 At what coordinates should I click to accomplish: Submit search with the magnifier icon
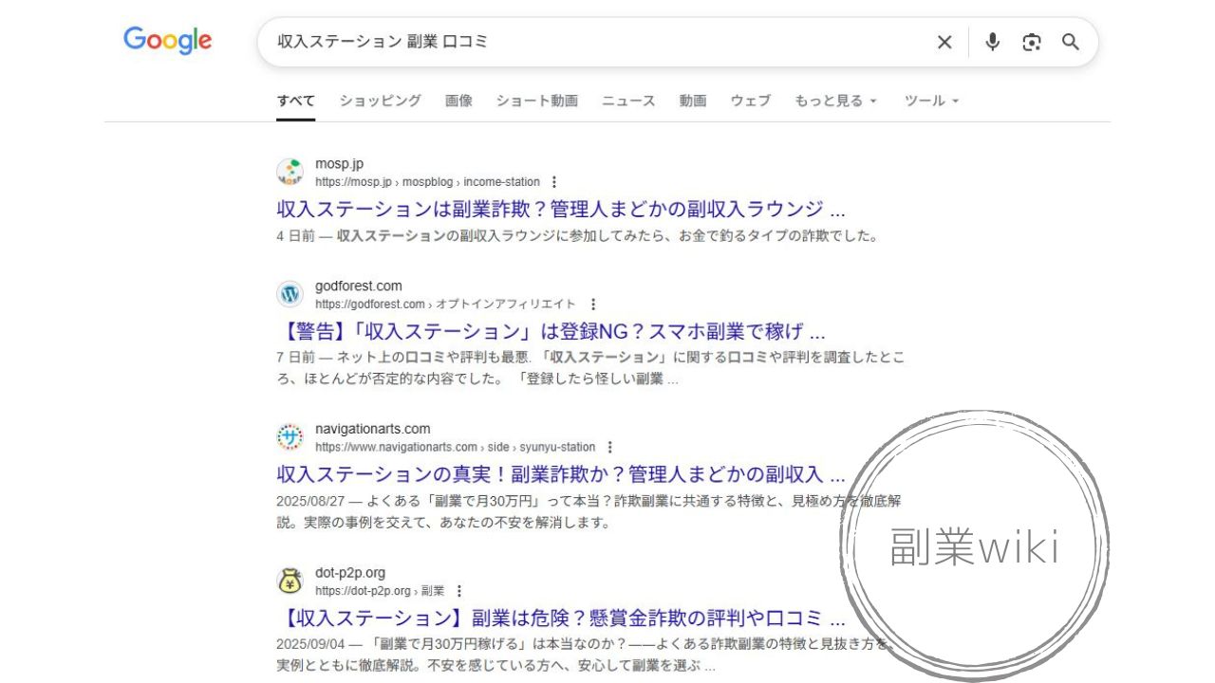[x=1071, y=42]
